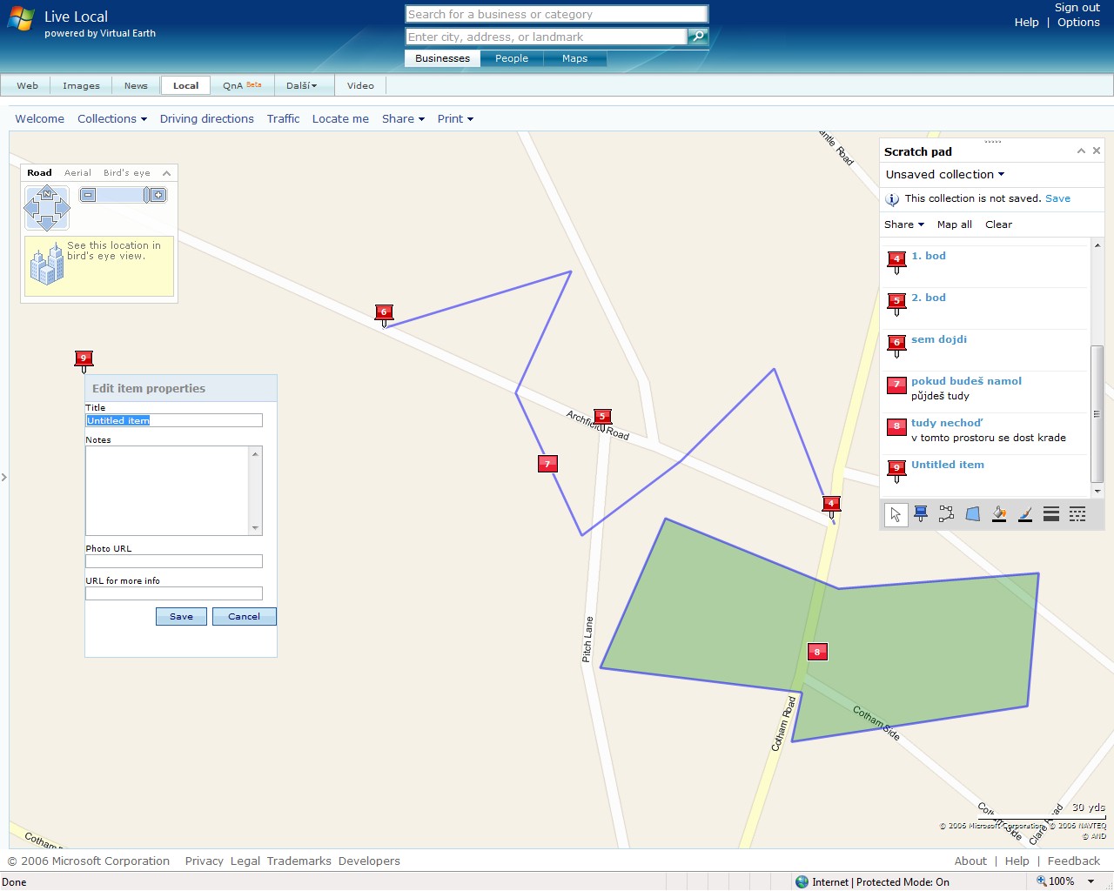Click the Traffic link
Image resolution: width=1114 pixels, height=891 pixels.
tap(283, 119)
